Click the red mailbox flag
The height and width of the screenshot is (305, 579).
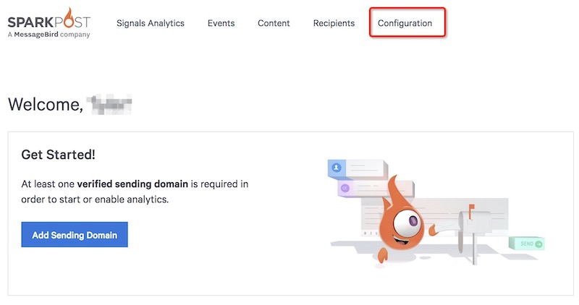click(x=472, y=207)
